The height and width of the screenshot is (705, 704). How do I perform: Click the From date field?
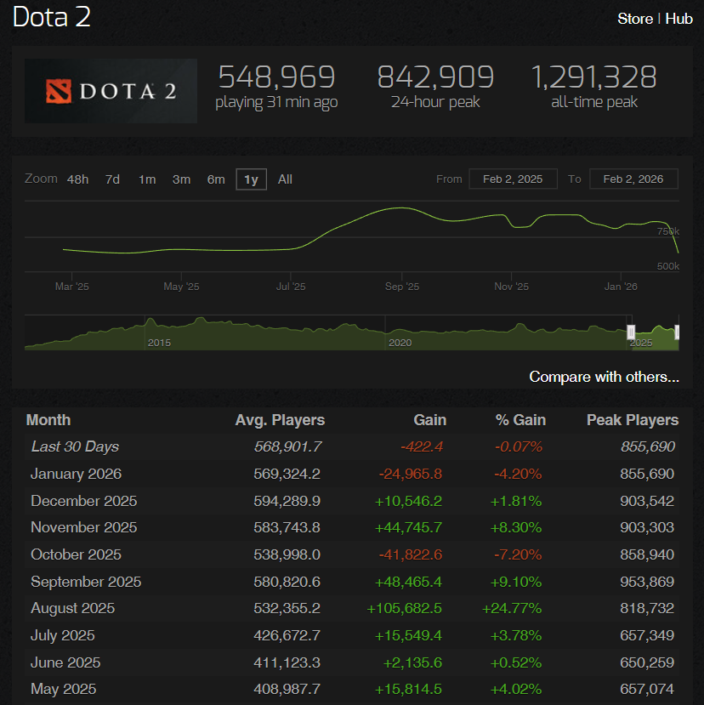pos(513,179)
